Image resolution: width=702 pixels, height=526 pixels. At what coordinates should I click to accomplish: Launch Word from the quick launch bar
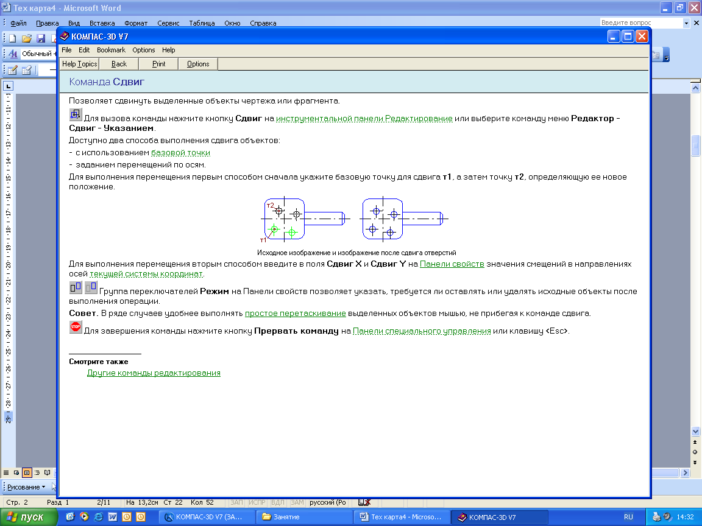112,517
